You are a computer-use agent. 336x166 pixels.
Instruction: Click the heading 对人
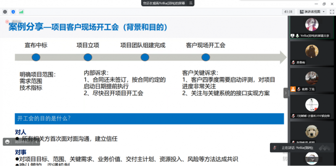[21, 132]
